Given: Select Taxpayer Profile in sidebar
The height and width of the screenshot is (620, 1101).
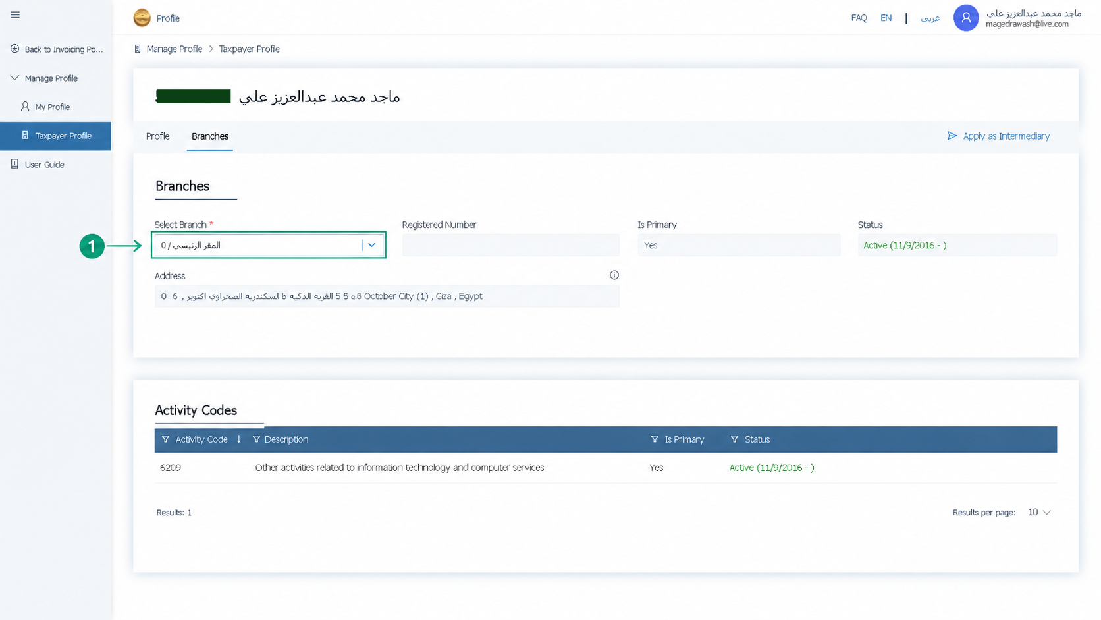Looking at the screenshot, I should [55, 136].
